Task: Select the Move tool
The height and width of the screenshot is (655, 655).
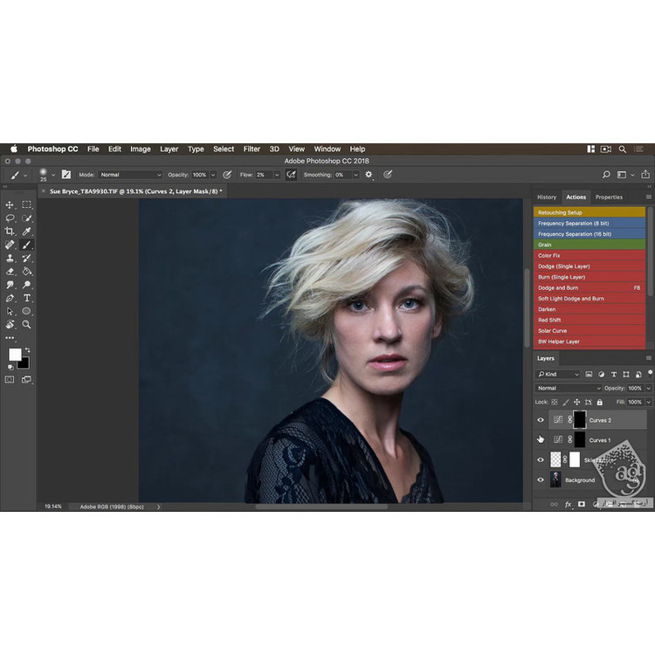Action: tap(10, 204)
